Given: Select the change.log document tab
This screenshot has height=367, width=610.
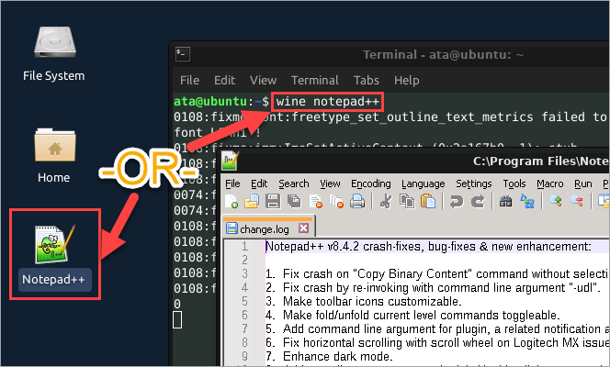Looking at the screenshot, I should (x=268, y=228).
